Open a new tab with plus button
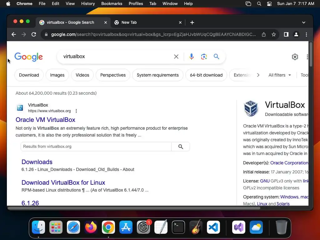Viewport: 320px width, 240px height. click(192, 22)
